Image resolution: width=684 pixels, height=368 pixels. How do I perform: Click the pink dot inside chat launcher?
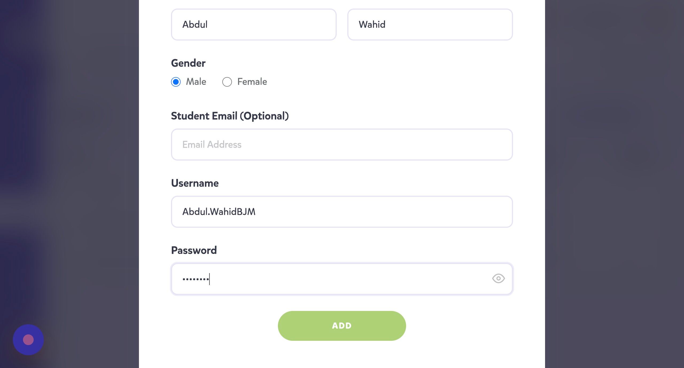click(28, 340)
